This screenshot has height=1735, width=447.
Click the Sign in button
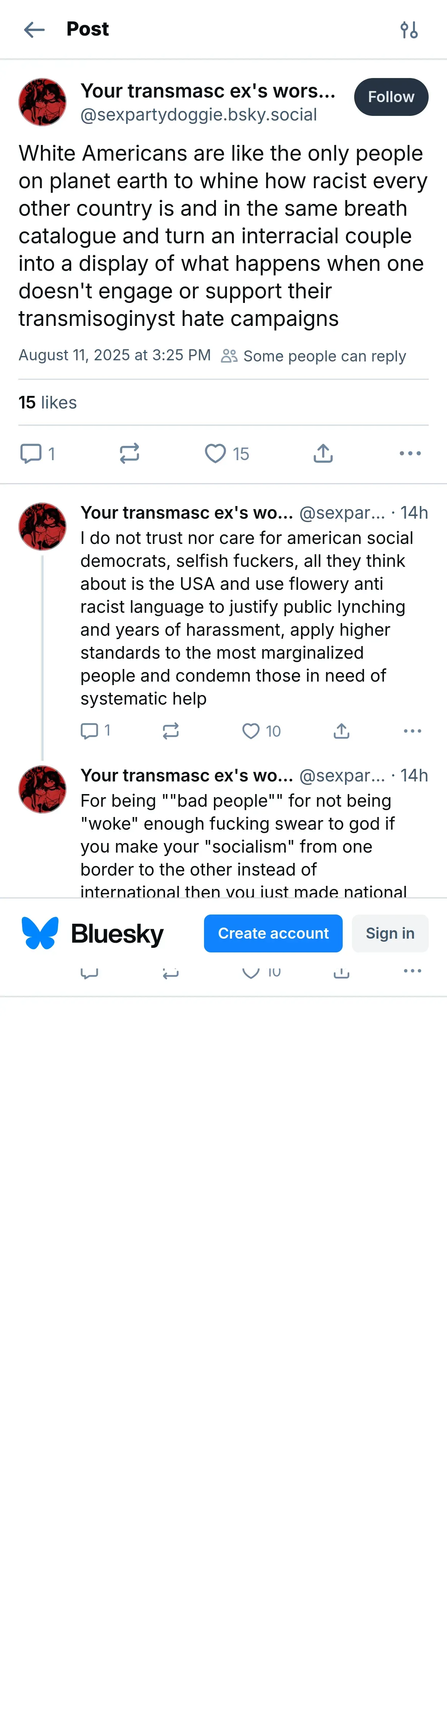click(x=390, y=933)
